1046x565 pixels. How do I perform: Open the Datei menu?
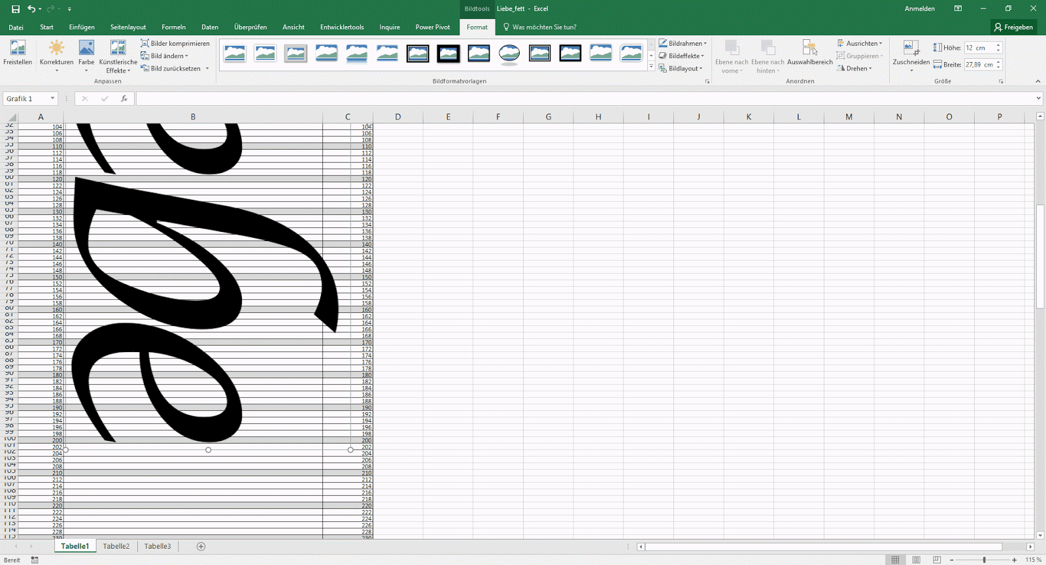(16, 27)
